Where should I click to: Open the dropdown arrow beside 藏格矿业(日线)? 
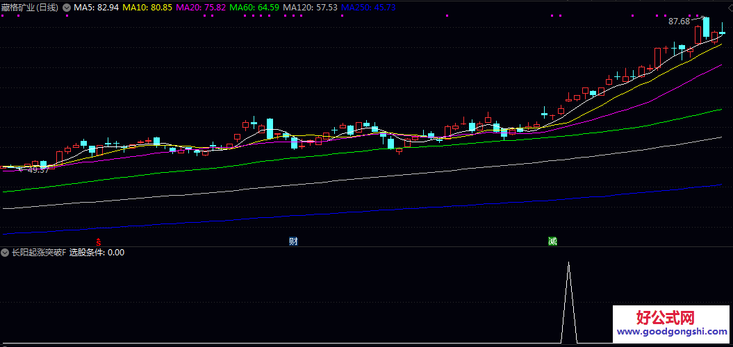click(x=67, y=7)
